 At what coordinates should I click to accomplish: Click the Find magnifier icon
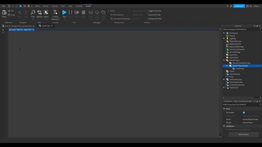[x=33, y=12]
